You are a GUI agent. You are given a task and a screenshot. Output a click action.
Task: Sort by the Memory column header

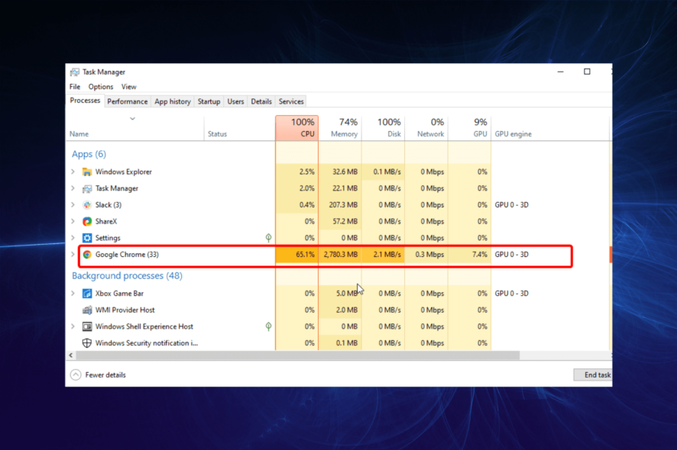tap(340, 128)
